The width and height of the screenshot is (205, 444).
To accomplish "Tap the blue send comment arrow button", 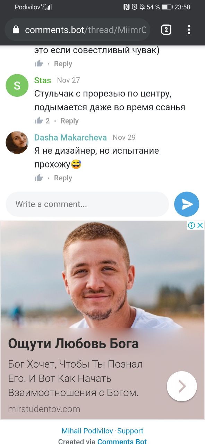I will click(187, 204).
